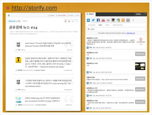Open the ejang account menu

click(x=138, y=14)
